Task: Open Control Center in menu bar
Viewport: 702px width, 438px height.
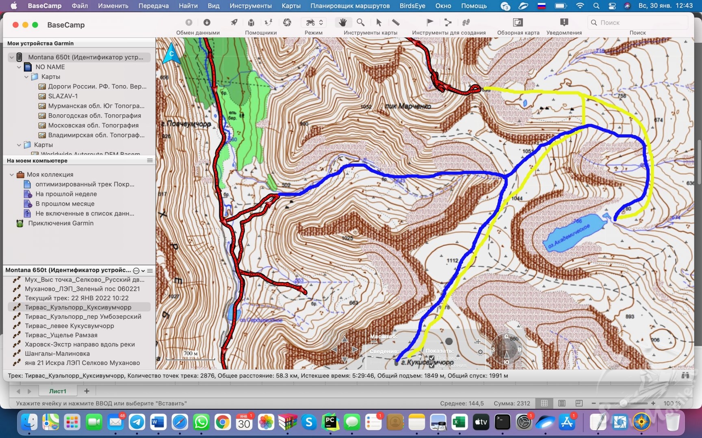Action: pyautogui.click(x=612, y=6)
